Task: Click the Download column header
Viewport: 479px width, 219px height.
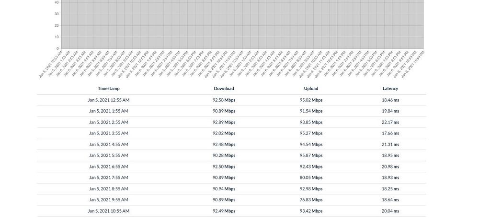Action: pyautogui.click(x=224, y=89)
